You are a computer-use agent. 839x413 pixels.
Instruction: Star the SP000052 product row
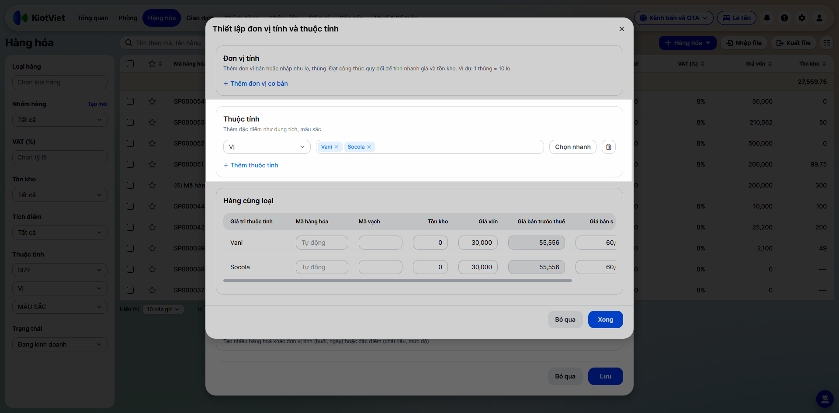tap(152, 143)
